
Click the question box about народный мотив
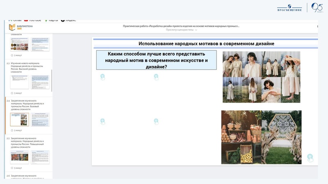[x=156, y=60]
